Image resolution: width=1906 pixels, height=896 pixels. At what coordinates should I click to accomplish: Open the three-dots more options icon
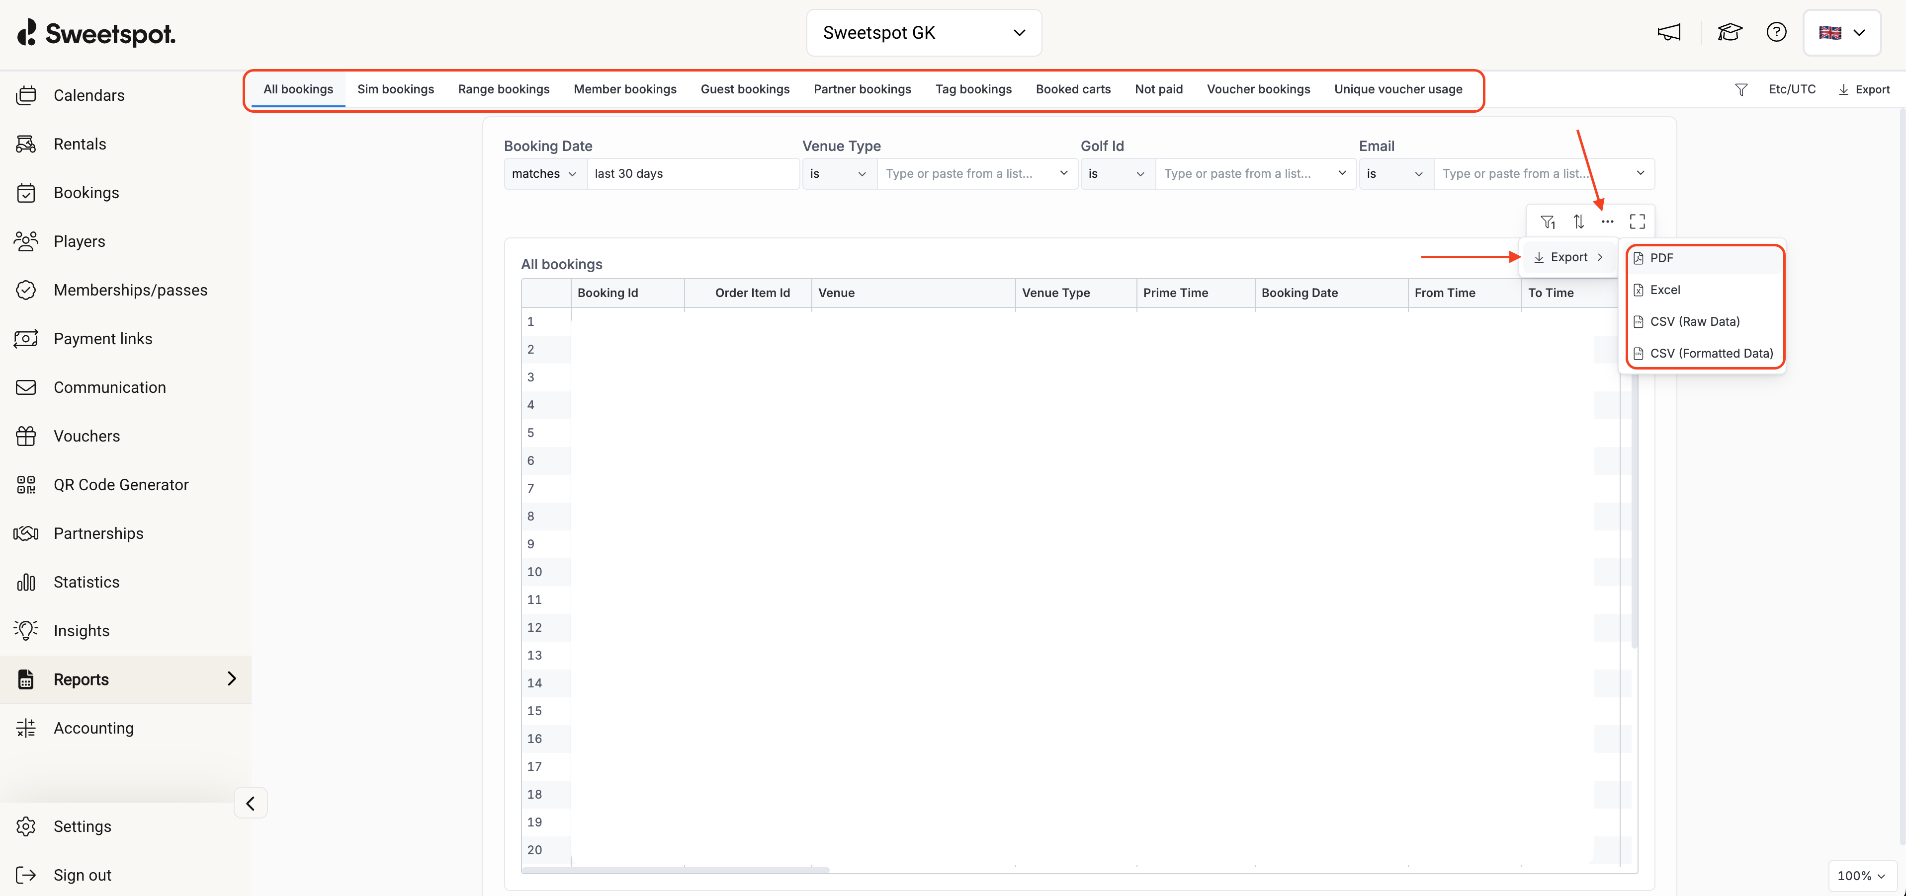click(x=1607, y=221)
